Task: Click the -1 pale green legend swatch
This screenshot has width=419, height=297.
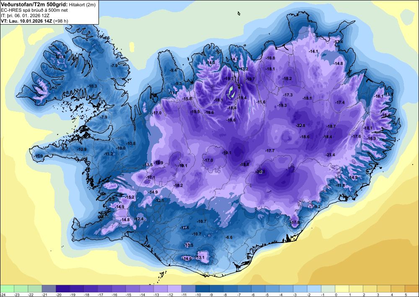Action: click(x=328, y=289)
